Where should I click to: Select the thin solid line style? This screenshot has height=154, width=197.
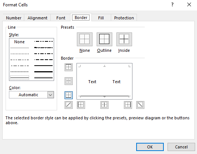click(19, 78)
